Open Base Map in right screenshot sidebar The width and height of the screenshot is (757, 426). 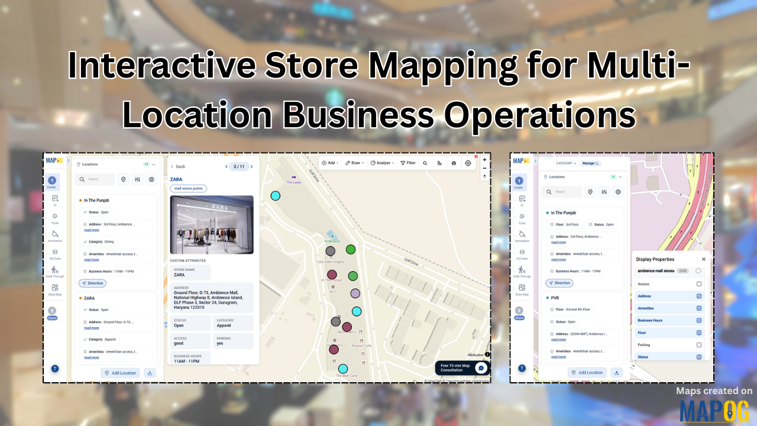tap(522, 289)
